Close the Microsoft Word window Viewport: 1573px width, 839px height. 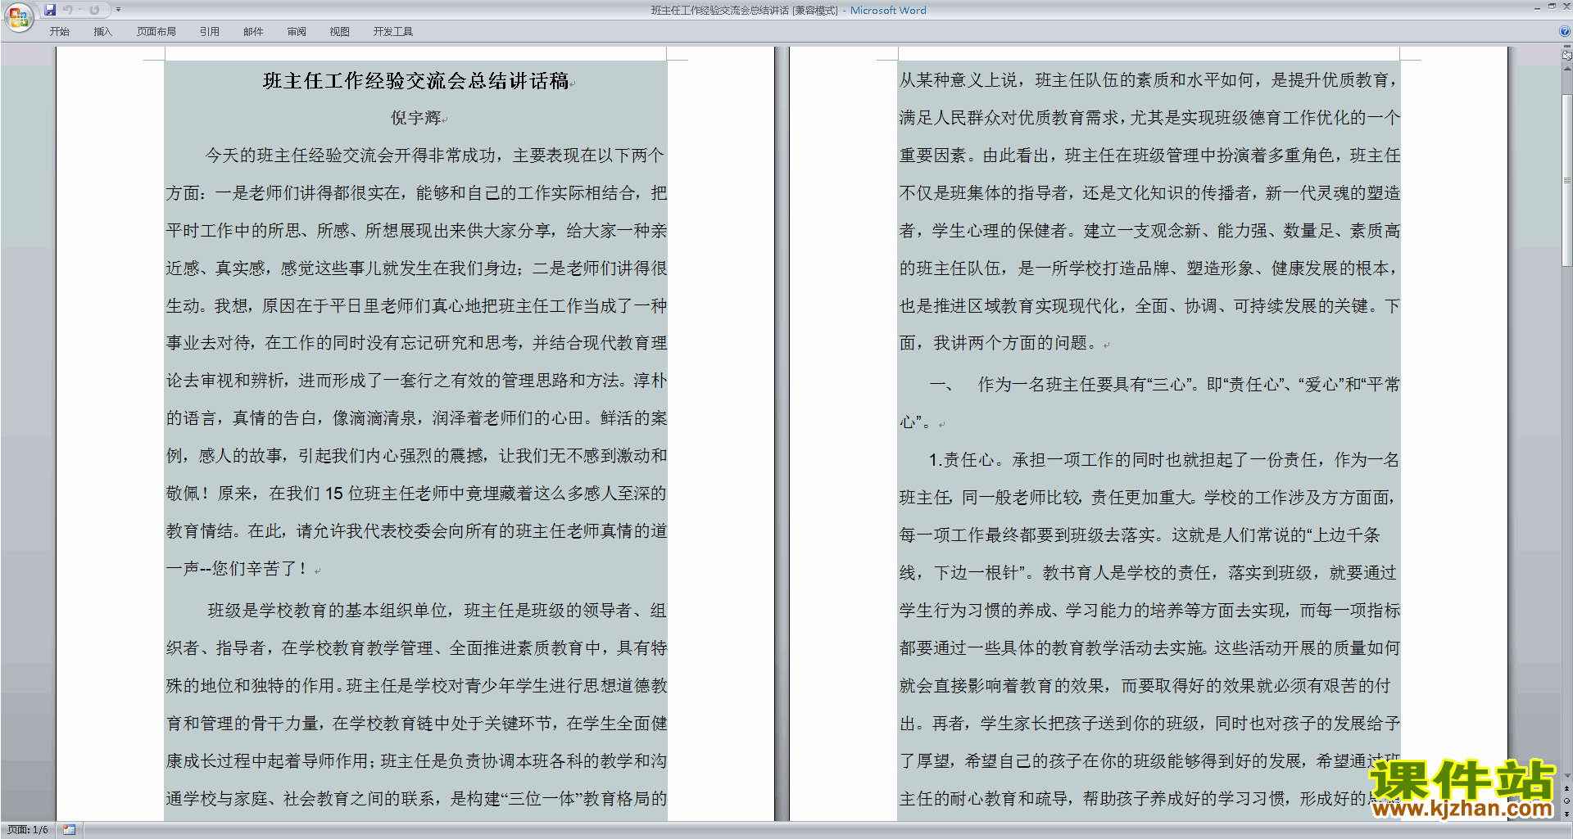point(1566,7)
